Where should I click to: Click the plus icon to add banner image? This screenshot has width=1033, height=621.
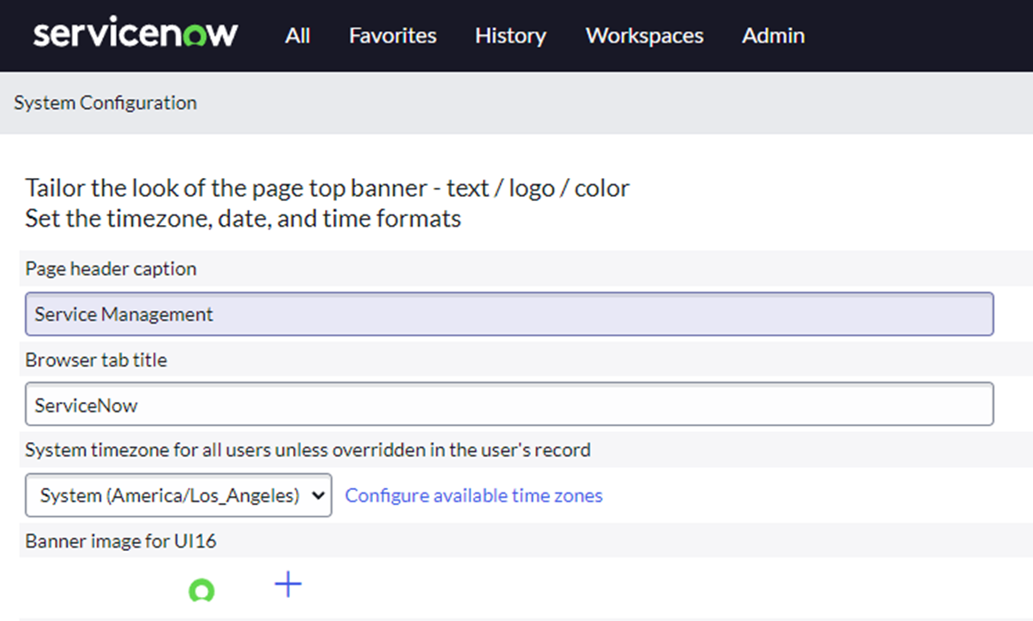(288, 584)
